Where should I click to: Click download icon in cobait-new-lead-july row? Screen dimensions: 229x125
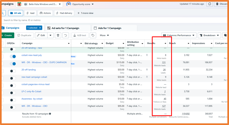pos(147,55)
